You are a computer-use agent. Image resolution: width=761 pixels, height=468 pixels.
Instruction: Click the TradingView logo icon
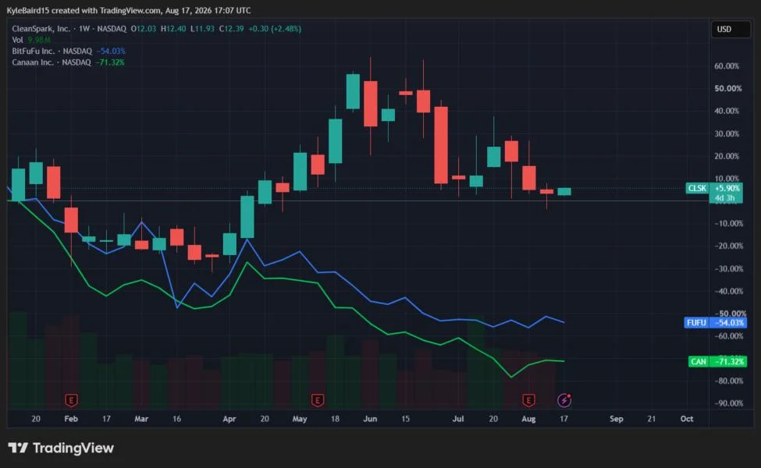[18, 448]
